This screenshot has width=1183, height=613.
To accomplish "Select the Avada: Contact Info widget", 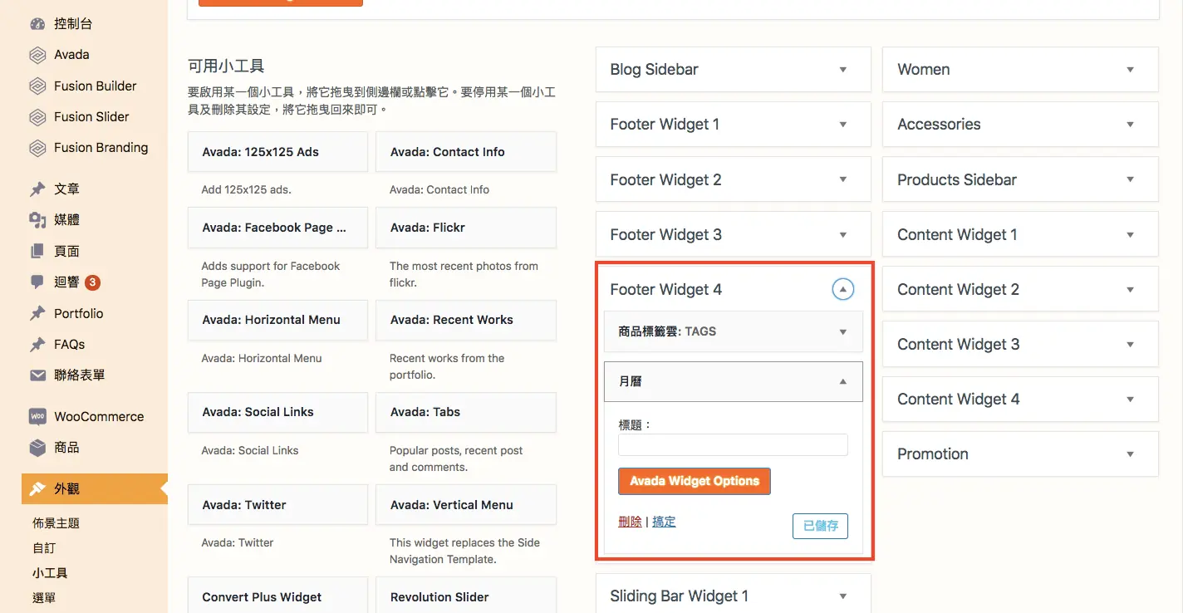I will tap(466, 152).
